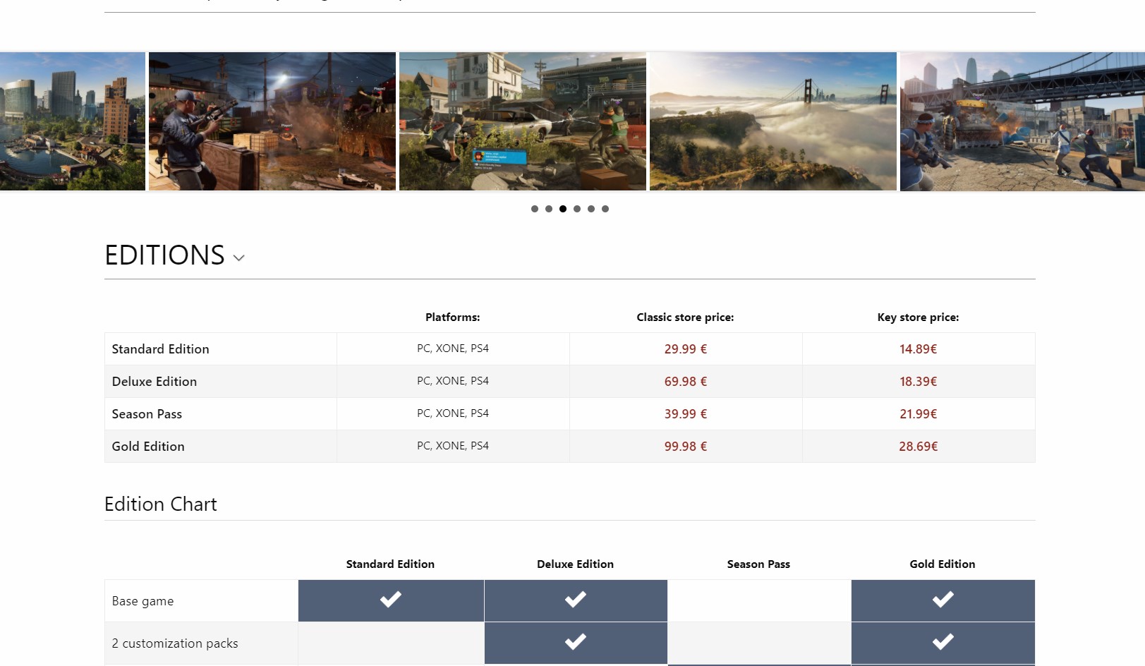Click the customization packs checkmark under Gold Edition
1145x666 pixels.
(x=943, y=642)
